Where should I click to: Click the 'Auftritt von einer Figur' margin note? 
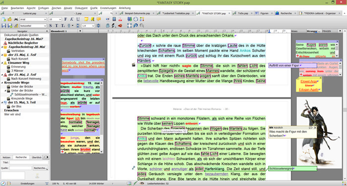[x=292, y=66]
